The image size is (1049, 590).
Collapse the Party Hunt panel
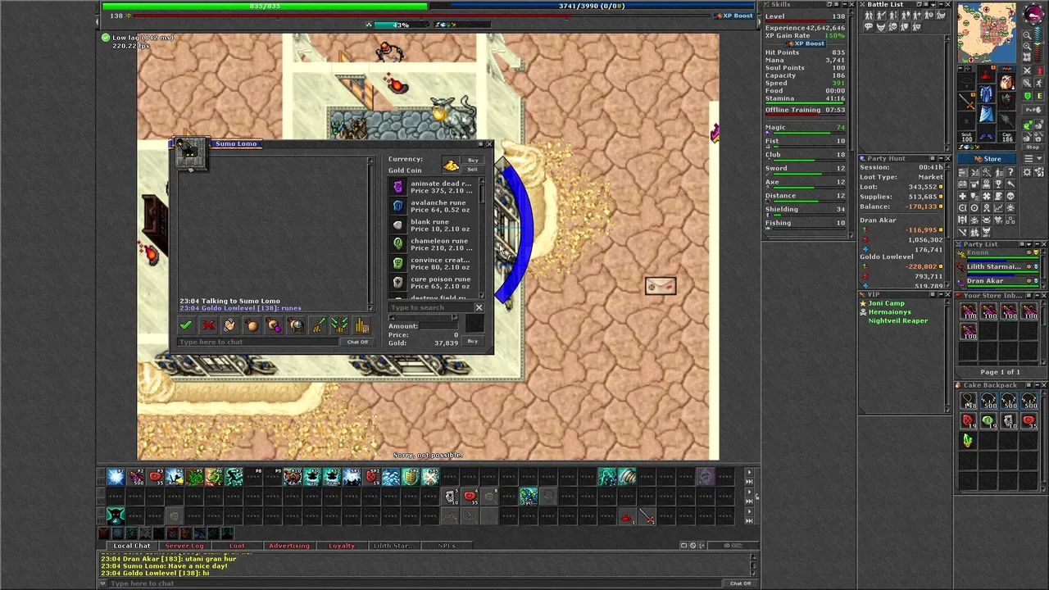(x=941, y=158)
